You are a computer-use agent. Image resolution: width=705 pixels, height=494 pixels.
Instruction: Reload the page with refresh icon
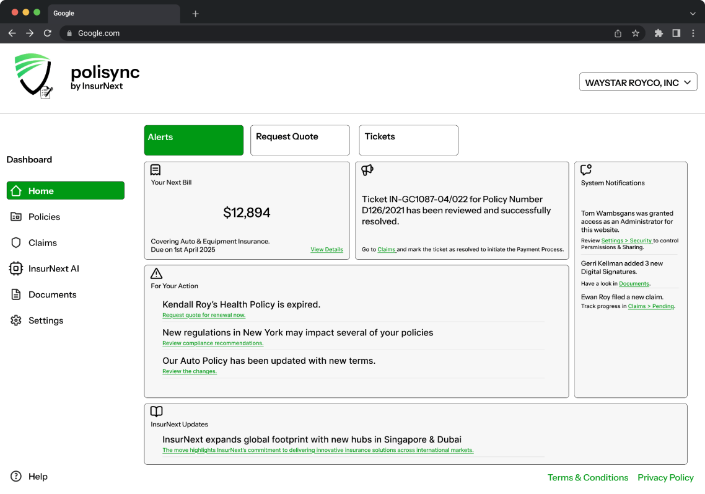(x=47, y=33)
